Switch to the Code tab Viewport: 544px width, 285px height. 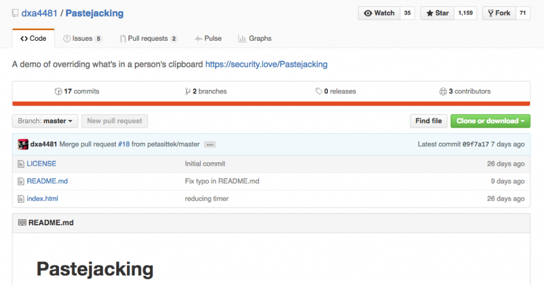click(34, 38)
